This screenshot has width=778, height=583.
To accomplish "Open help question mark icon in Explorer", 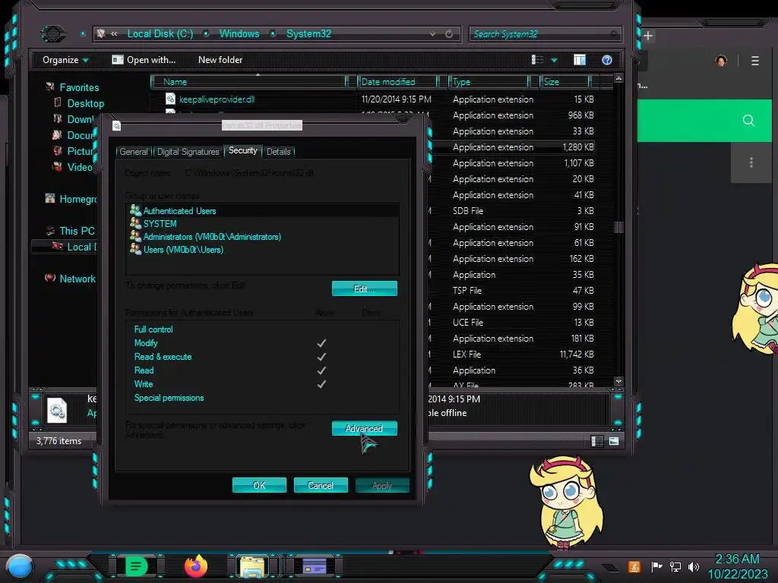I will point(607,60).
